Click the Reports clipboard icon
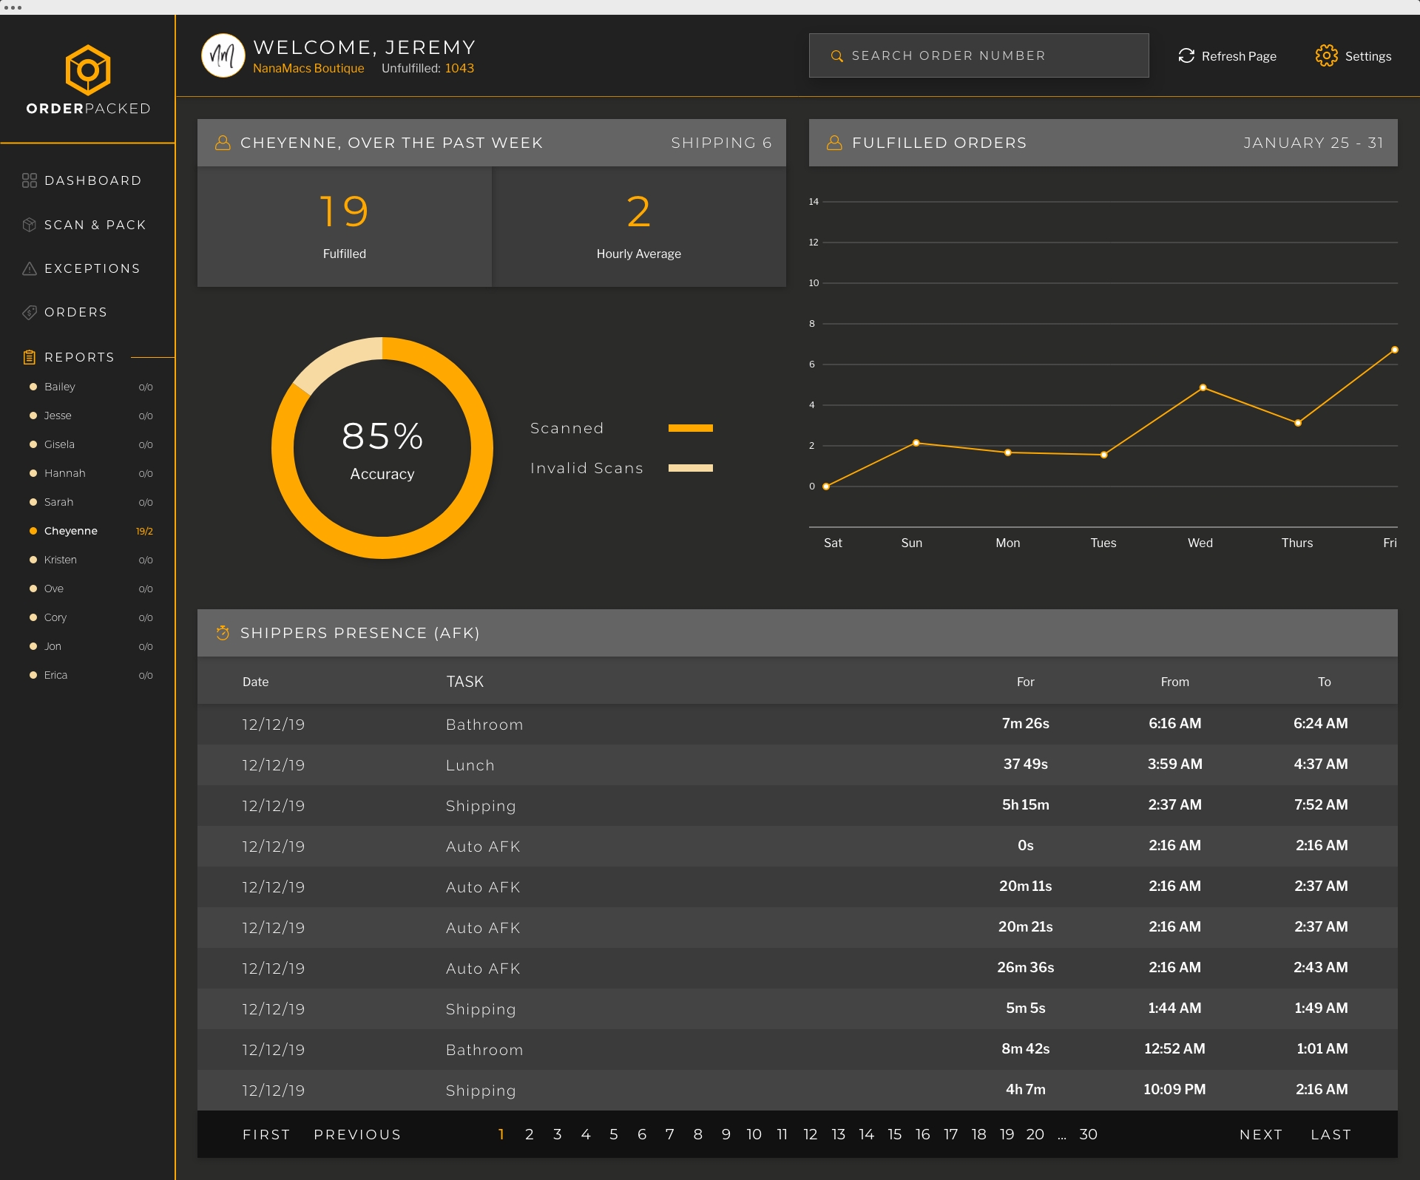The height and width of the screenshot is (1180, 1420). coord(30,357)
